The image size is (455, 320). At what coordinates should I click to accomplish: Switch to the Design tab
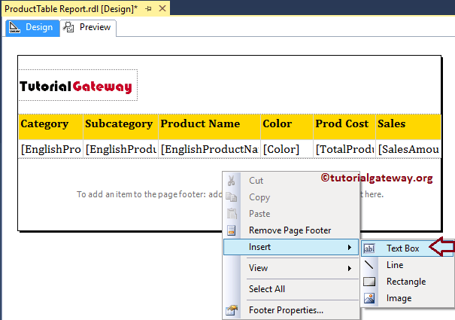(x=32, y=28)
